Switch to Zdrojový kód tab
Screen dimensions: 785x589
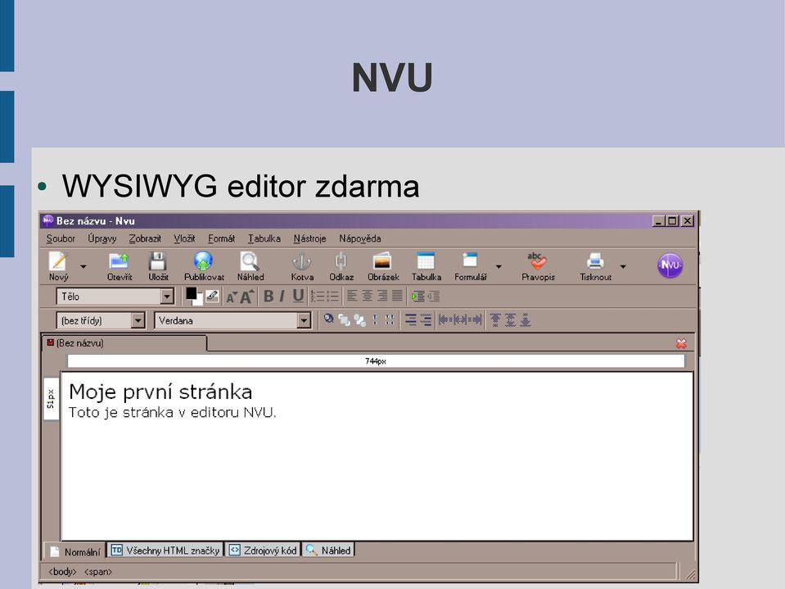(262, 550)
